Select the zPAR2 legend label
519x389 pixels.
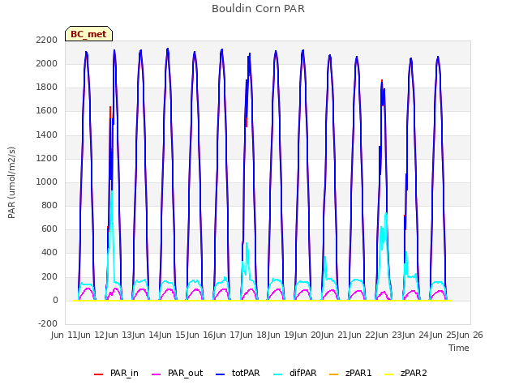[x=414, y=373]
